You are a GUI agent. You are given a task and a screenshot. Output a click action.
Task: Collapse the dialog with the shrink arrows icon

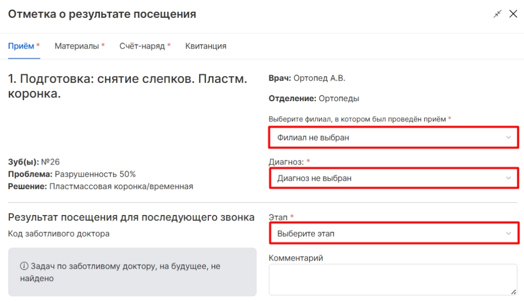pyautogui.click(x=497, y=14)
